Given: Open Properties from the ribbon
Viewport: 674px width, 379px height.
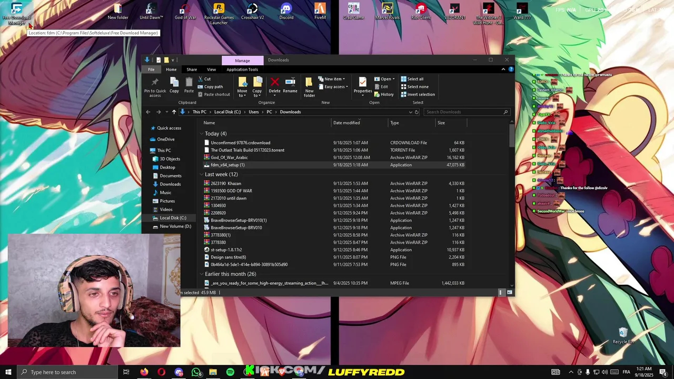Looking at the screenshot, I should click(362, 86).
